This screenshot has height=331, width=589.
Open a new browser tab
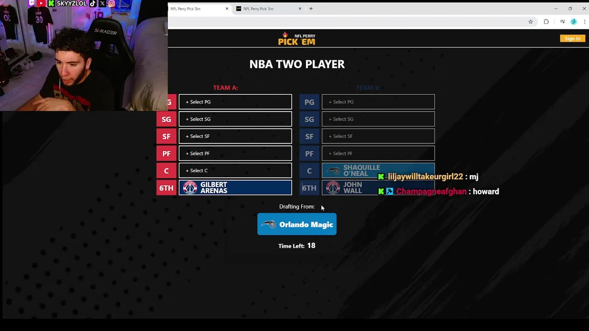311,9
